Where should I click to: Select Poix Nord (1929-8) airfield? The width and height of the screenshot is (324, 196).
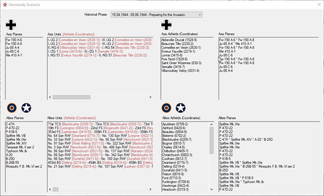point(187,59)
